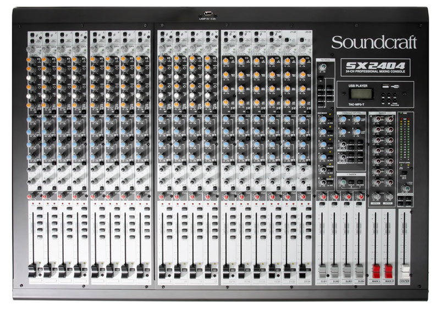Click the white CENTER fader

click(x=404, y=271)
